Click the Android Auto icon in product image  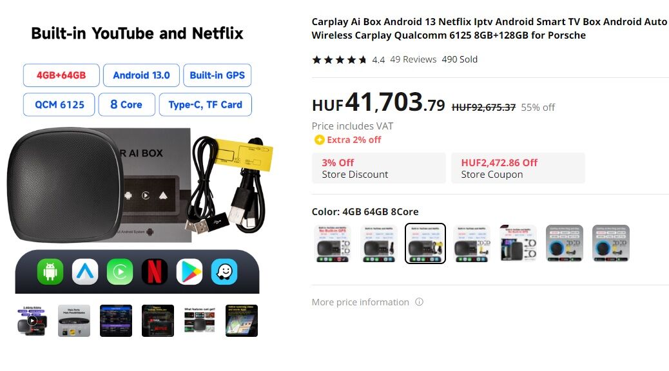pos(85,272)
